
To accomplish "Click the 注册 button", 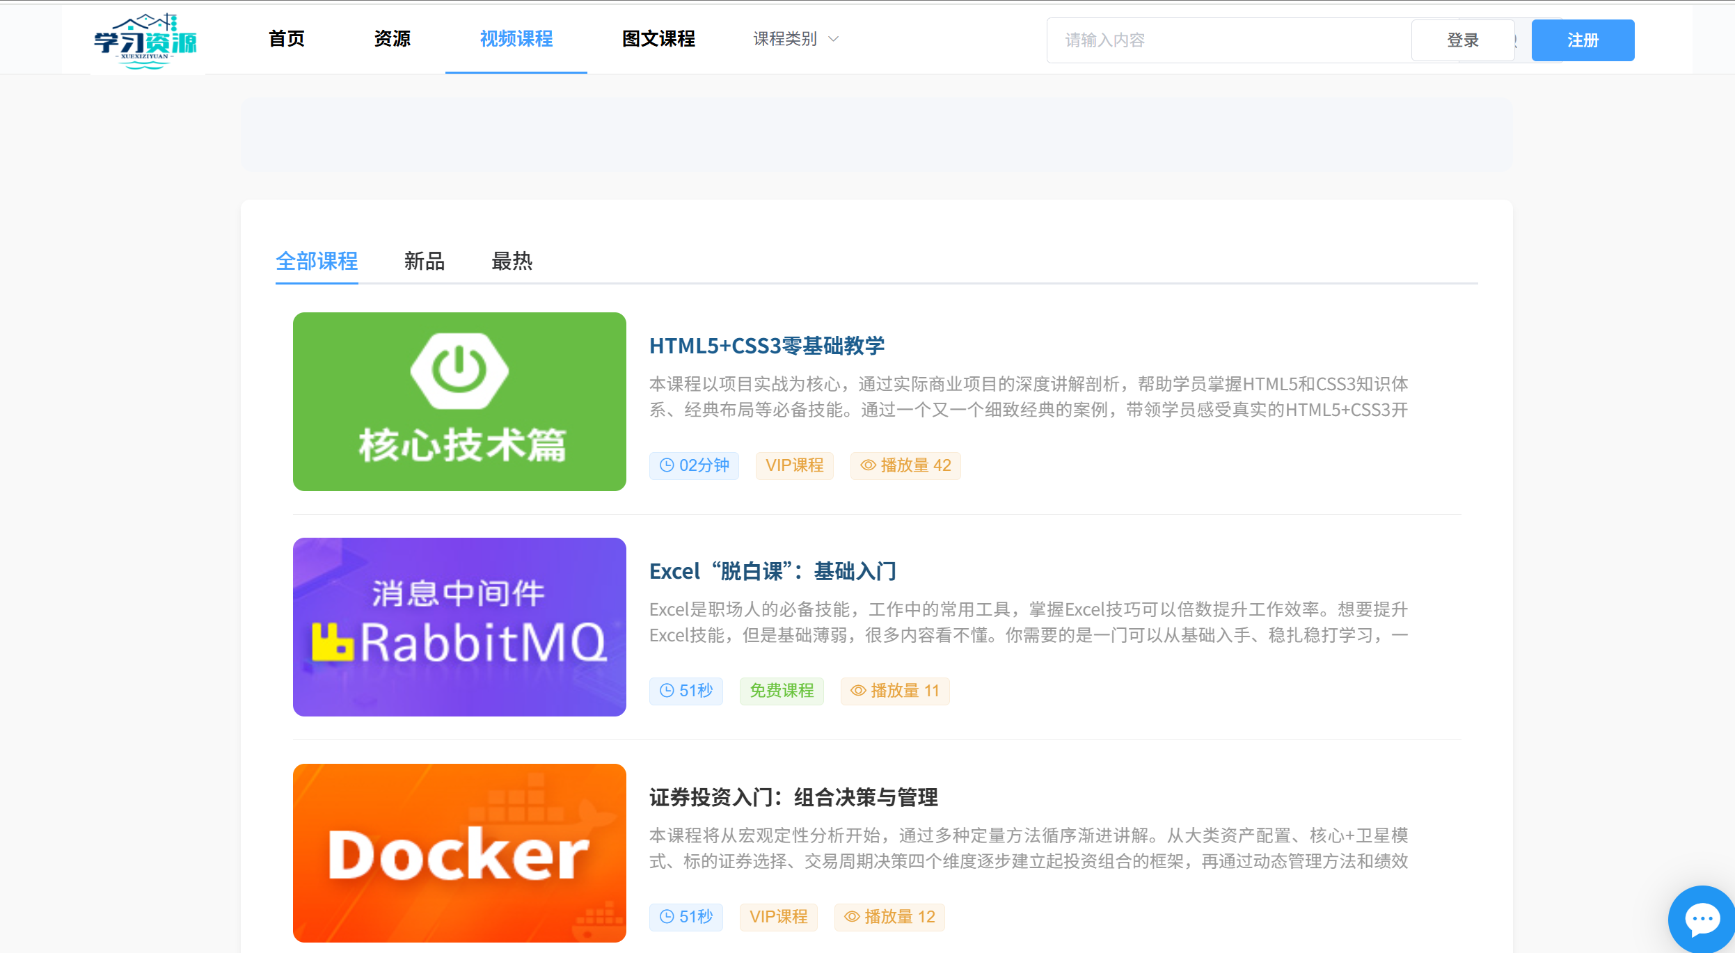I will click(x=1582, y=40).
